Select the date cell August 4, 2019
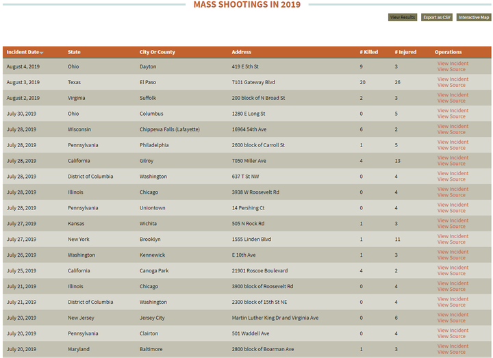 click(23, 66)
